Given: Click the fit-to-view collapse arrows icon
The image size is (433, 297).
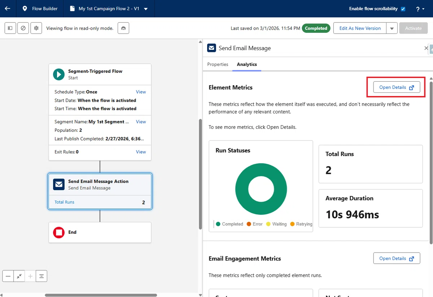Looking at the screenshot, I should pyautogui.click(x=19, y=276).
